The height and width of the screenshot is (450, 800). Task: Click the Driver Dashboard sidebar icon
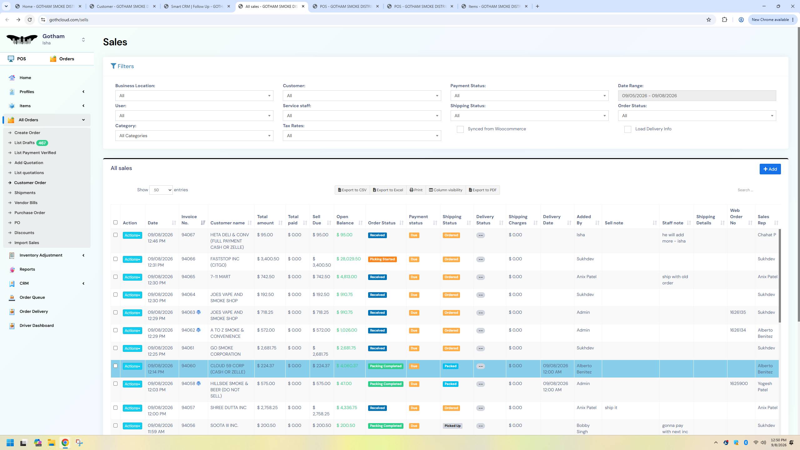pos(12,326)
